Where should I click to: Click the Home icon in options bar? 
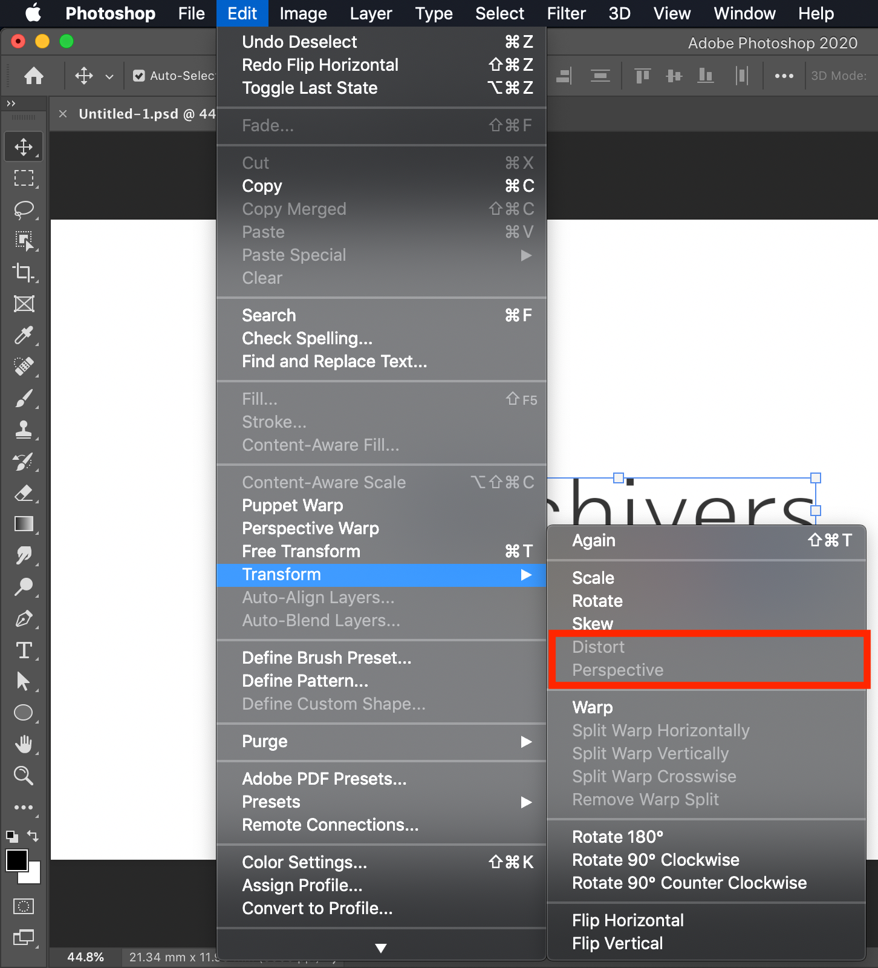pyautogui.click(x=34, y=76)
